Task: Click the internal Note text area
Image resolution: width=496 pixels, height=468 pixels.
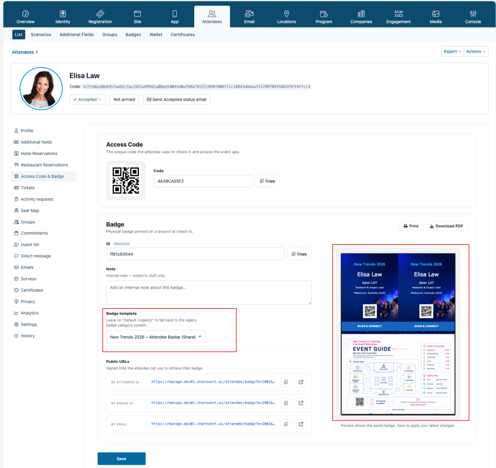Action: pyautogui.click(x=209, y=293)
